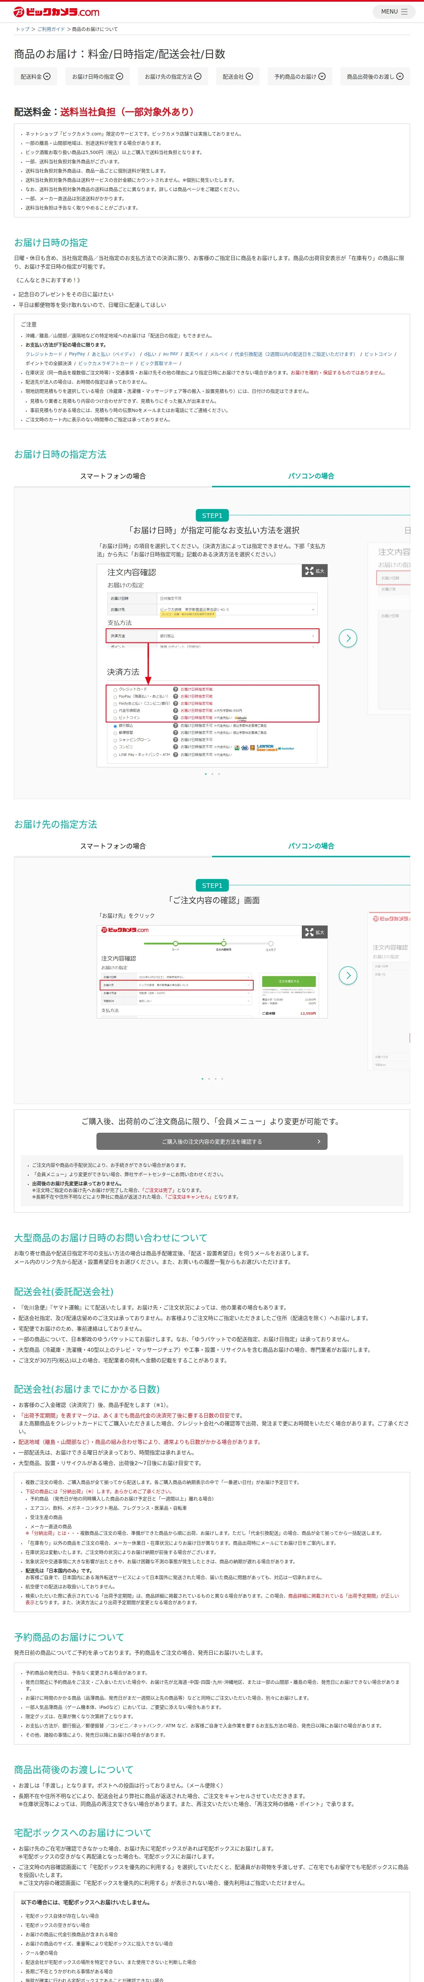Jump to 配送会社 anchor button
Image resolution: width=424 pixels, height=1982 pixels.
tap(238, 77)
